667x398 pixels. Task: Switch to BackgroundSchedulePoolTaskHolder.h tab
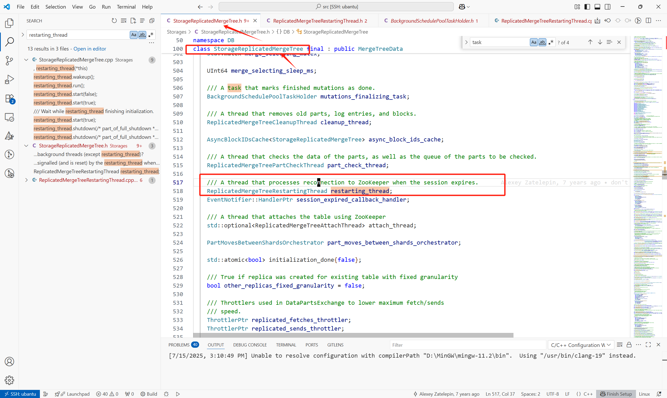(x=434, y=21)
